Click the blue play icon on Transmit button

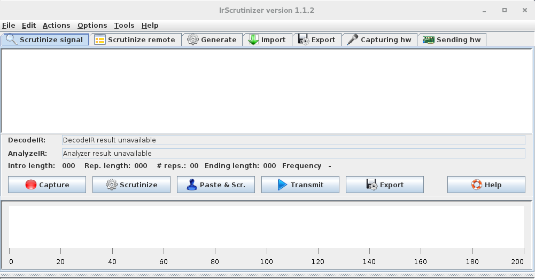[282, 185]
